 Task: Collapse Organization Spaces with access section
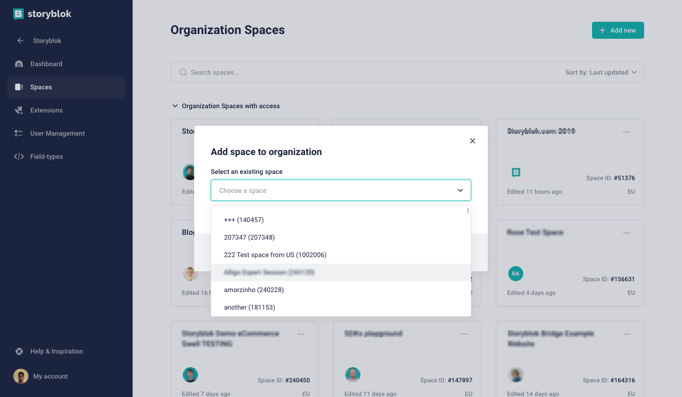pos(226,106)
